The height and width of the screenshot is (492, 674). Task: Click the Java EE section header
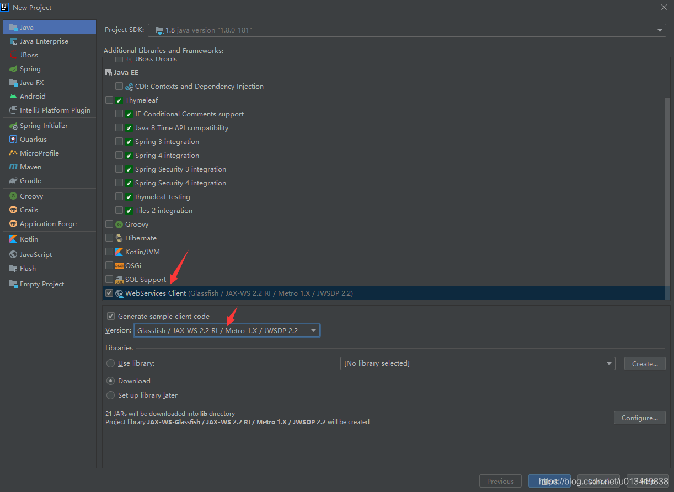pos(122,72)
